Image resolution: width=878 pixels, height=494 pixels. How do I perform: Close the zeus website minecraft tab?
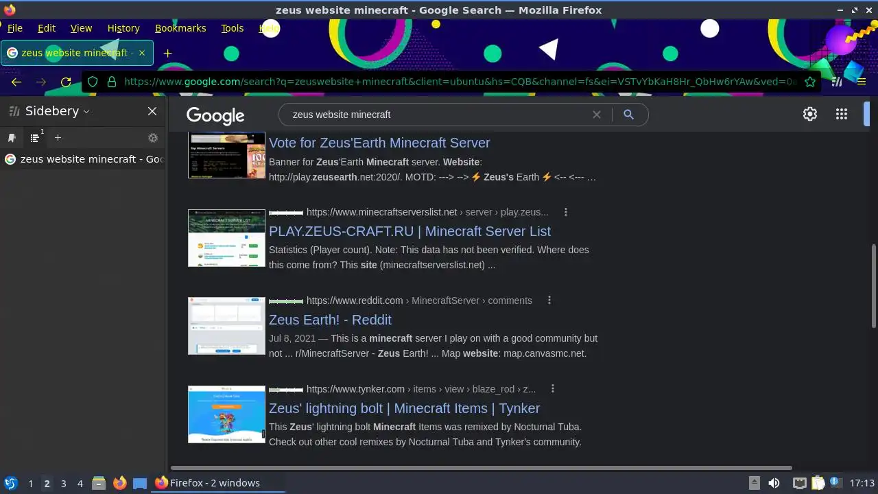coord(142,53)
